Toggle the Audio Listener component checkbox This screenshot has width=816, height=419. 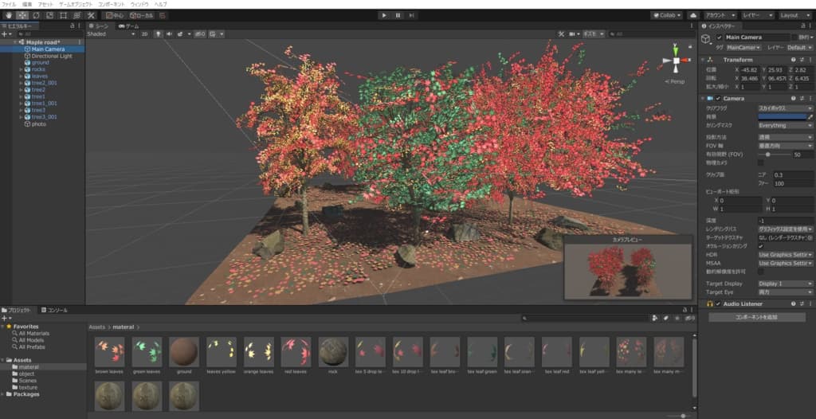718,304
